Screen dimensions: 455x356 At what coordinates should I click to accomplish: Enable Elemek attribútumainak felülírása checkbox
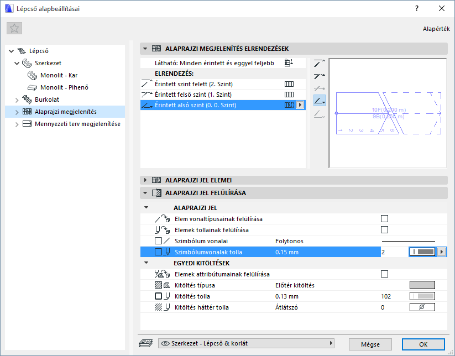click(x=384, y=274)
